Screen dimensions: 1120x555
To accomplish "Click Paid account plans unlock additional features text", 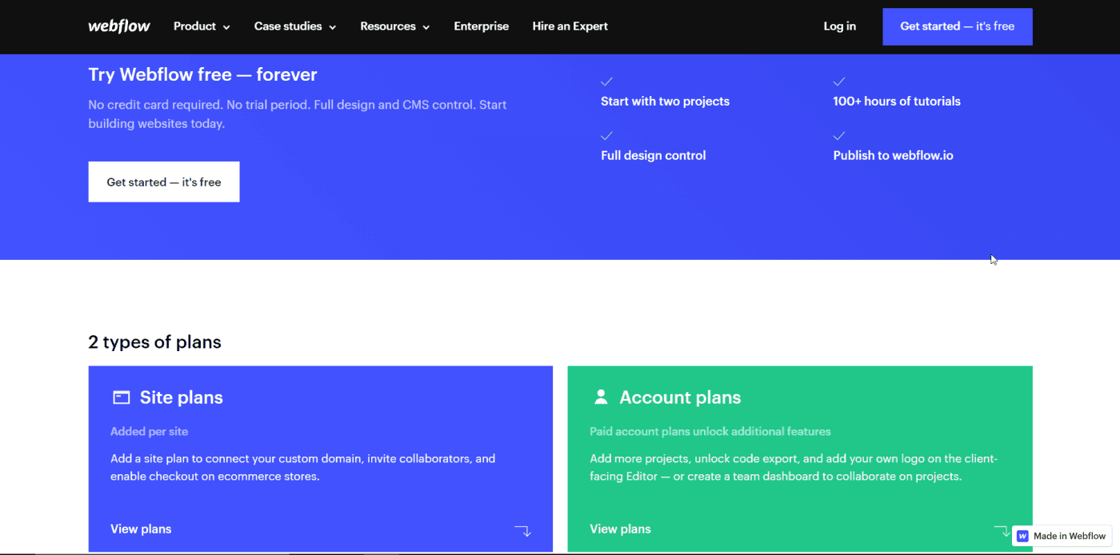I will click(710, 432).
